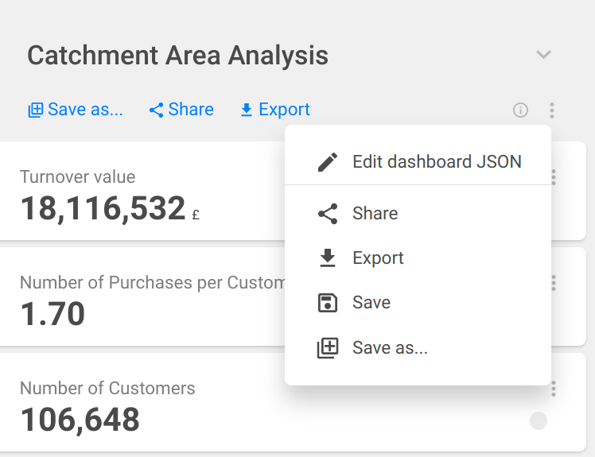Click the pencil icon beside Edit dashboard JSON
Viewport: 595px width, 457px height.
[x=327, y=162]
